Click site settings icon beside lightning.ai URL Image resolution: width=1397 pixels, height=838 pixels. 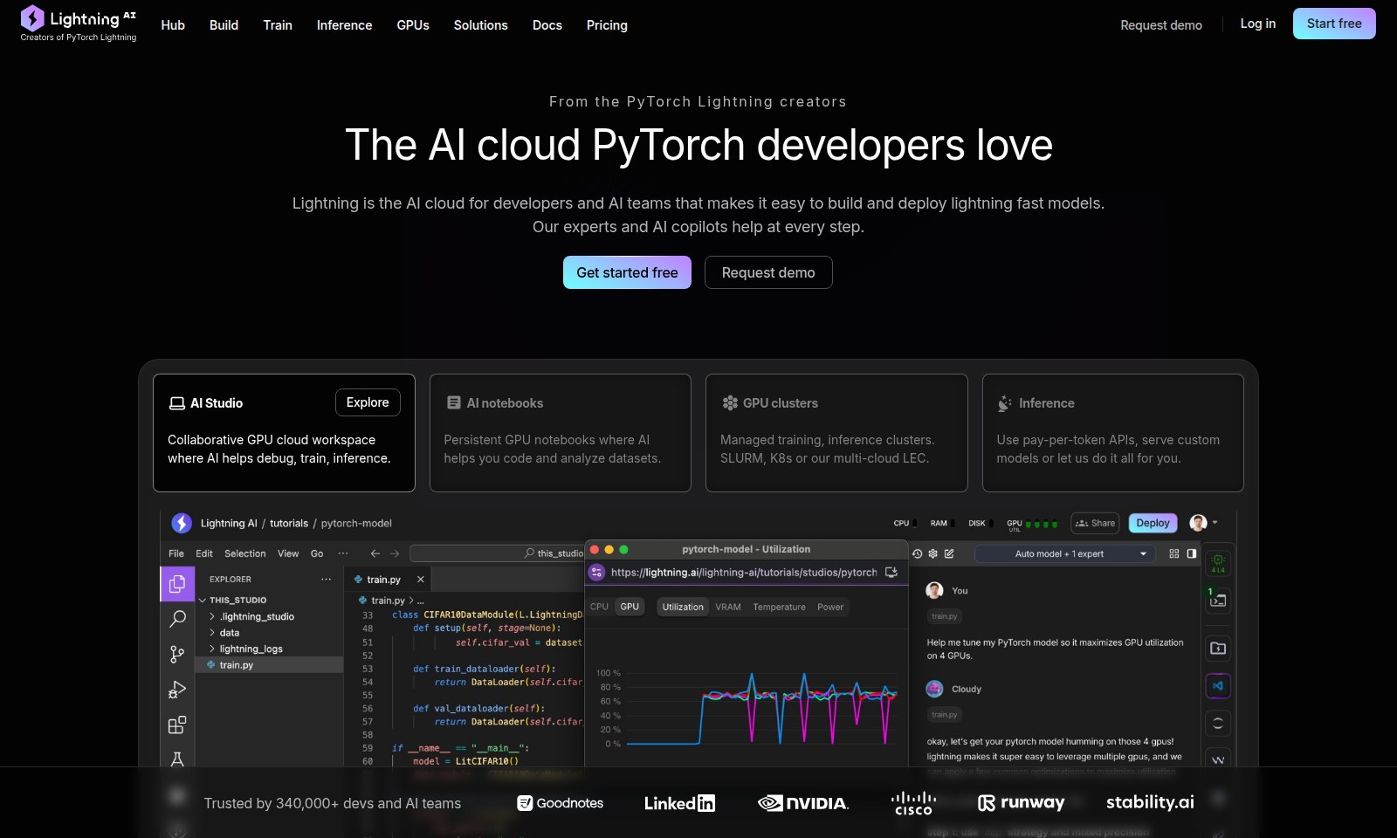click(597, 573)
